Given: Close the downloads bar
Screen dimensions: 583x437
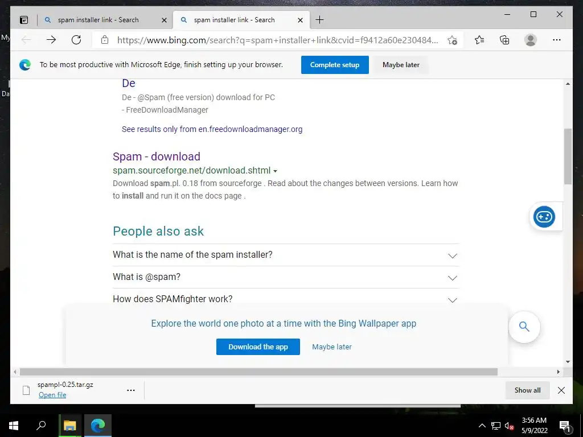Looking at the screenshot, I should click(561, 390).
